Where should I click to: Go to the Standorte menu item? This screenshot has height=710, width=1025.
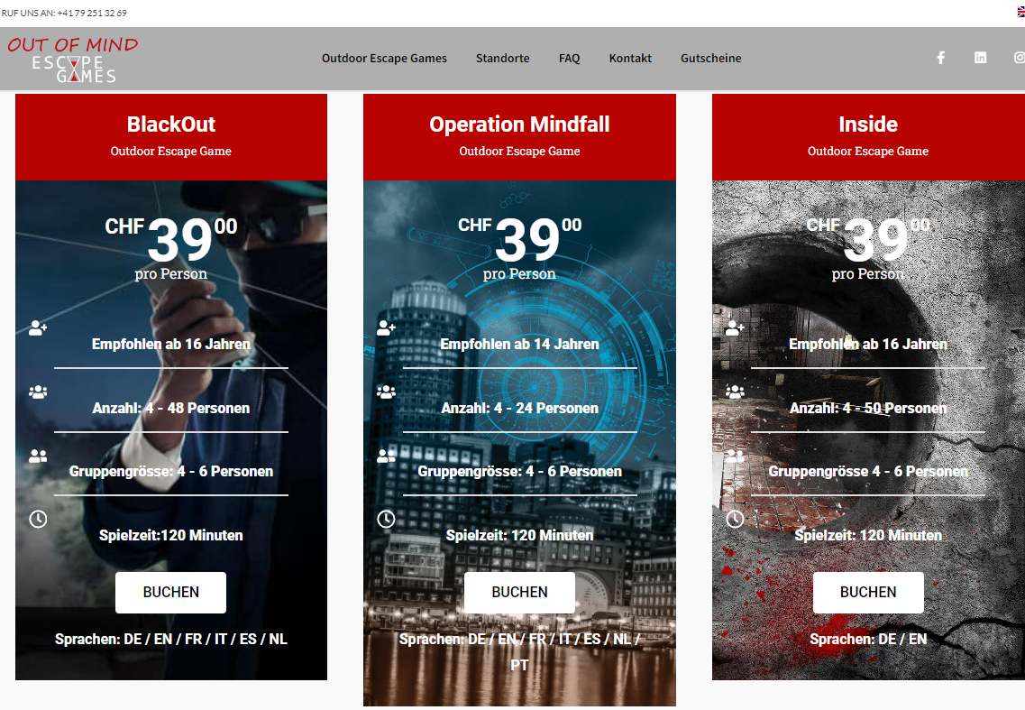(x=502, y=58)
